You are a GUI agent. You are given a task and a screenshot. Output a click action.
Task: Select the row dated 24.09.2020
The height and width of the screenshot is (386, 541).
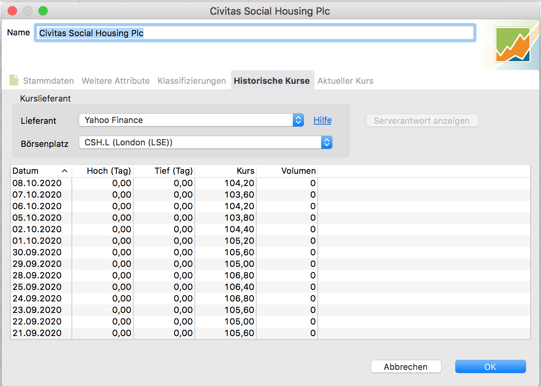tap(270, 298)
